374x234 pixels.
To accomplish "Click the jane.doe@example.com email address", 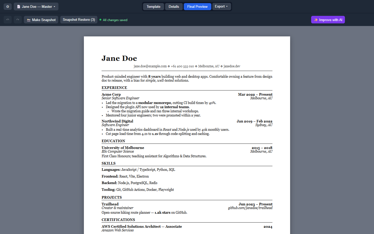I will pos(150,66).
